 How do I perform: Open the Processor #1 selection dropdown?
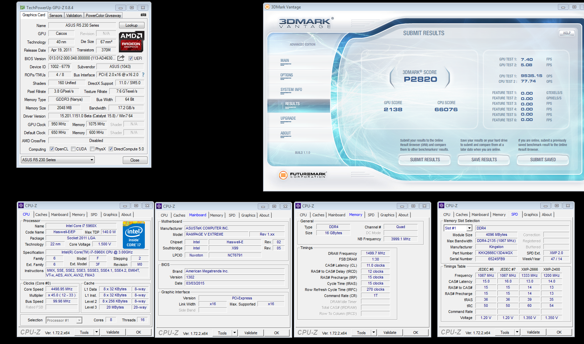[64, 320]
